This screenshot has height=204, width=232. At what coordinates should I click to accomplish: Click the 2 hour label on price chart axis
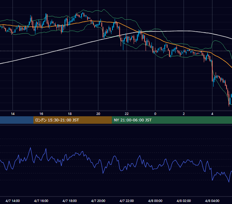(184, 114)
